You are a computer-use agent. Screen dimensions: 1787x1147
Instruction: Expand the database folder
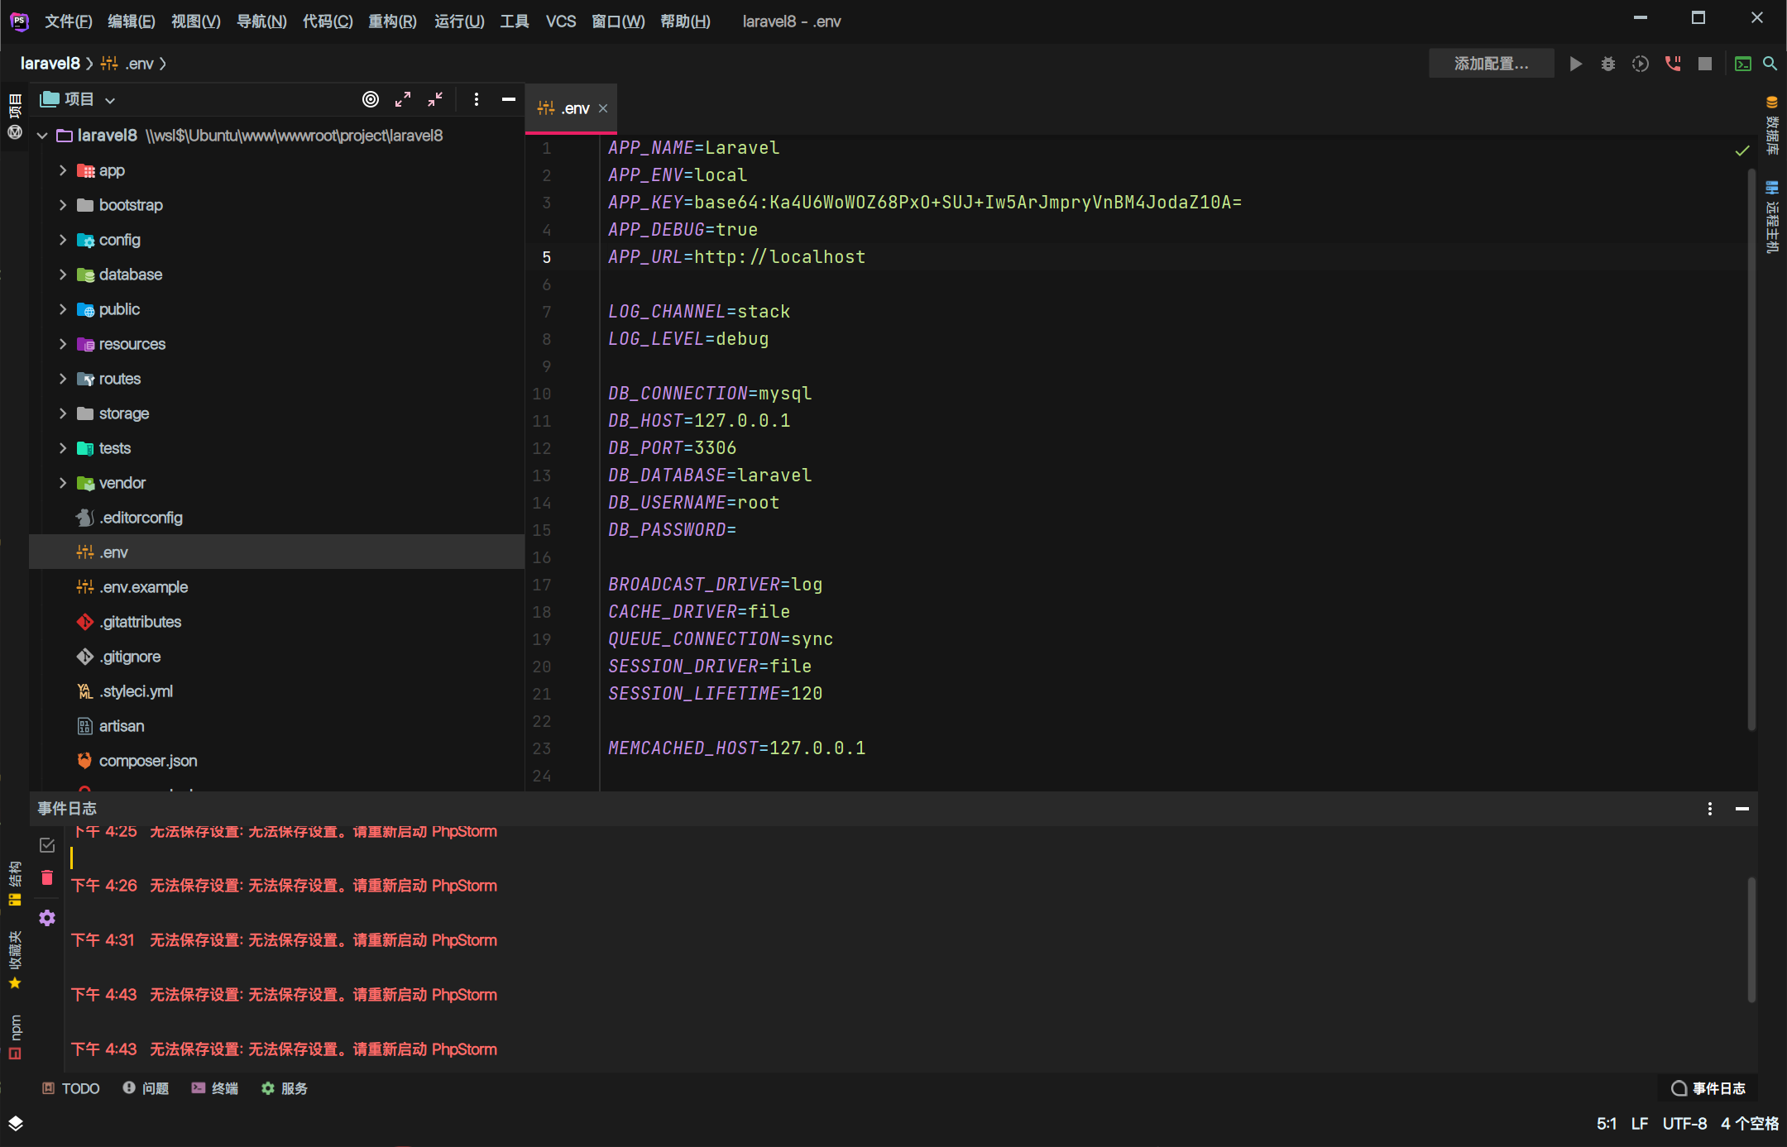coord(63,275)
